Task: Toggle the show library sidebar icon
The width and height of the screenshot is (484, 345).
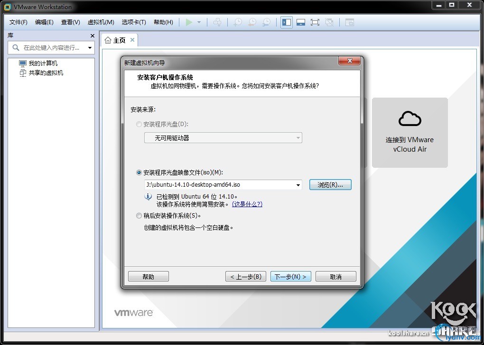Action: pos(287,22)
